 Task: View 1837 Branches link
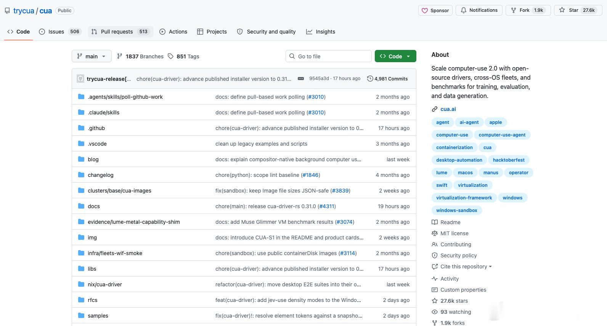tap(140, 56)
